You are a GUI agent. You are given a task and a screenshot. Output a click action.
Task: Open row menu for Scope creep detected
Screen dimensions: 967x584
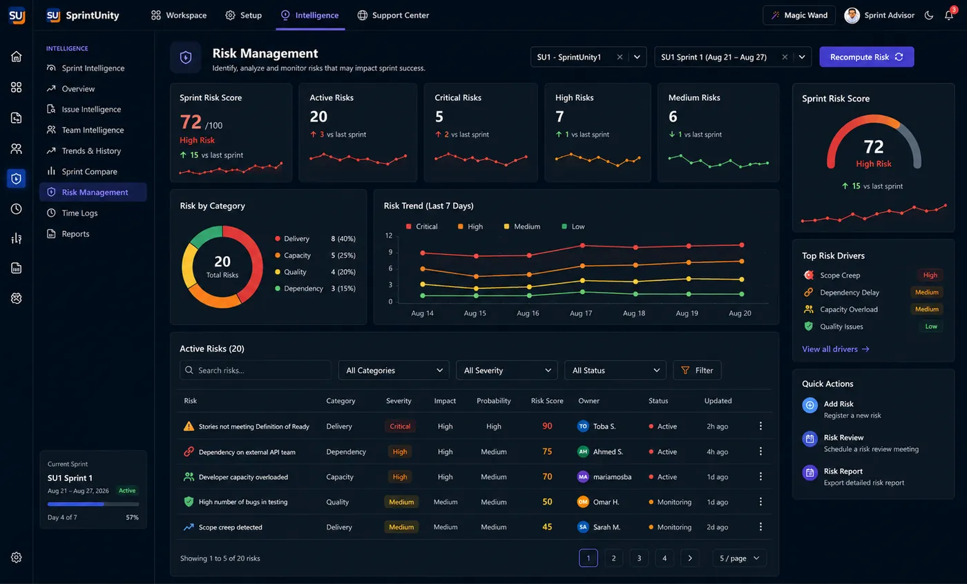click(x=760, y=527)
